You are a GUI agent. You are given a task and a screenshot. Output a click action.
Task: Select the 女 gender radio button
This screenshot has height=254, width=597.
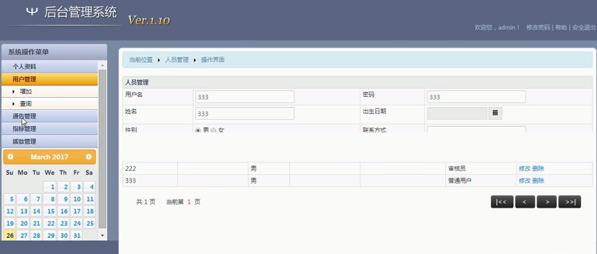(x=213, y=131)
